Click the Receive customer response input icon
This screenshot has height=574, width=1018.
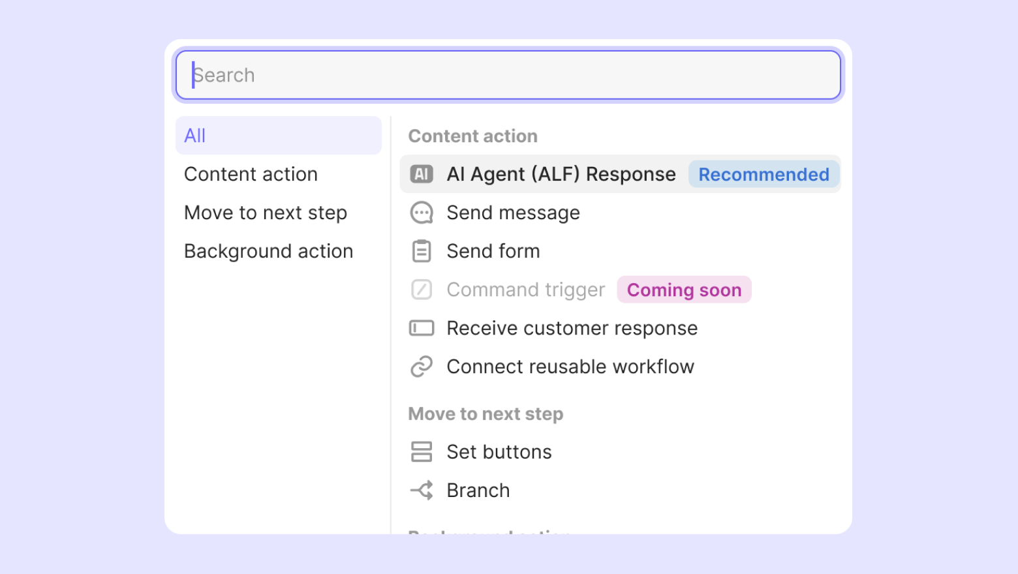[422, 328]
